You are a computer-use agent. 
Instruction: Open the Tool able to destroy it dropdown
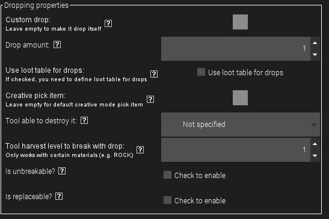point(241,125)
